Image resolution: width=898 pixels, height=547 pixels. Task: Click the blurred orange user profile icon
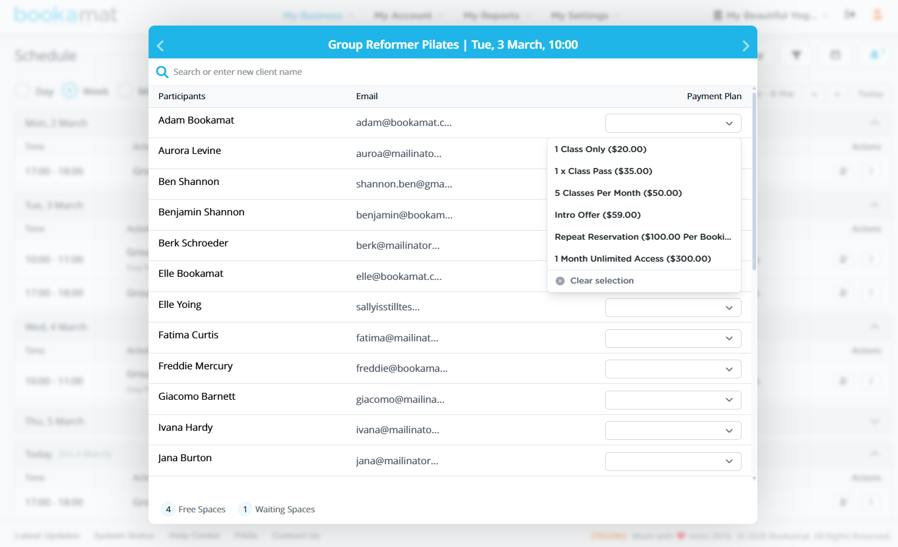877,15
